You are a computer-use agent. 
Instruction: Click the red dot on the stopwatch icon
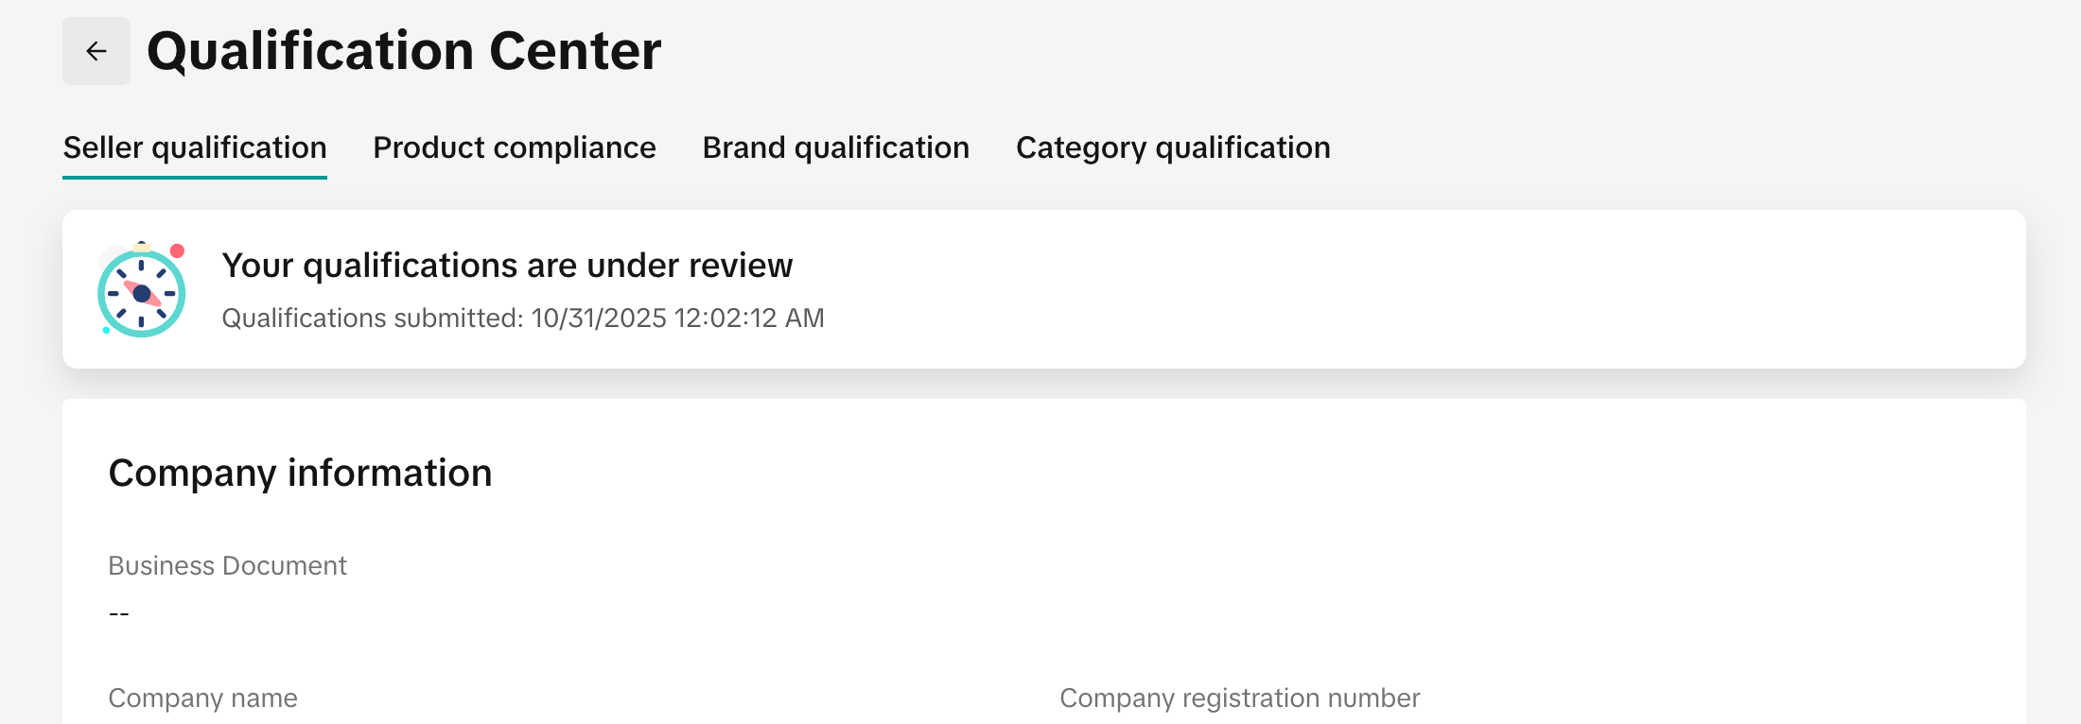[177, 251]
